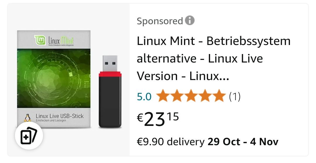The width and height of the screenshot is (316, 163).
Task: Click the red band on USB stick
Action: click(x=110, y=74)
